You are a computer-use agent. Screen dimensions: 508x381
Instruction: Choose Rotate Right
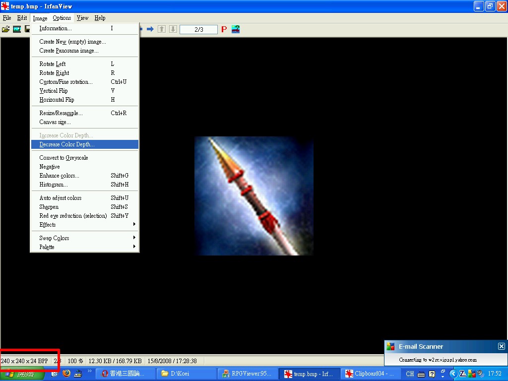85,73
